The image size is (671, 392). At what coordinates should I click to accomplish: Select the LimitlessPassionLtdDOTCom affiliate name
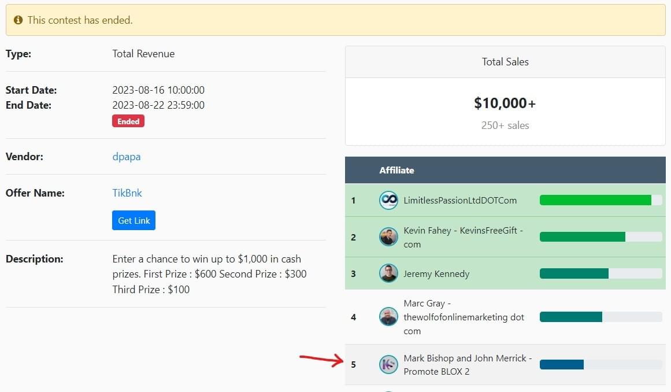460,201
